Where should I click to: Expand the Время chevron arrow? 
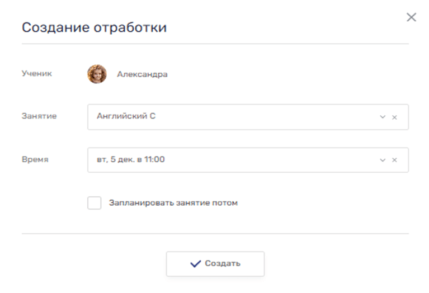[x=383, y=160]
